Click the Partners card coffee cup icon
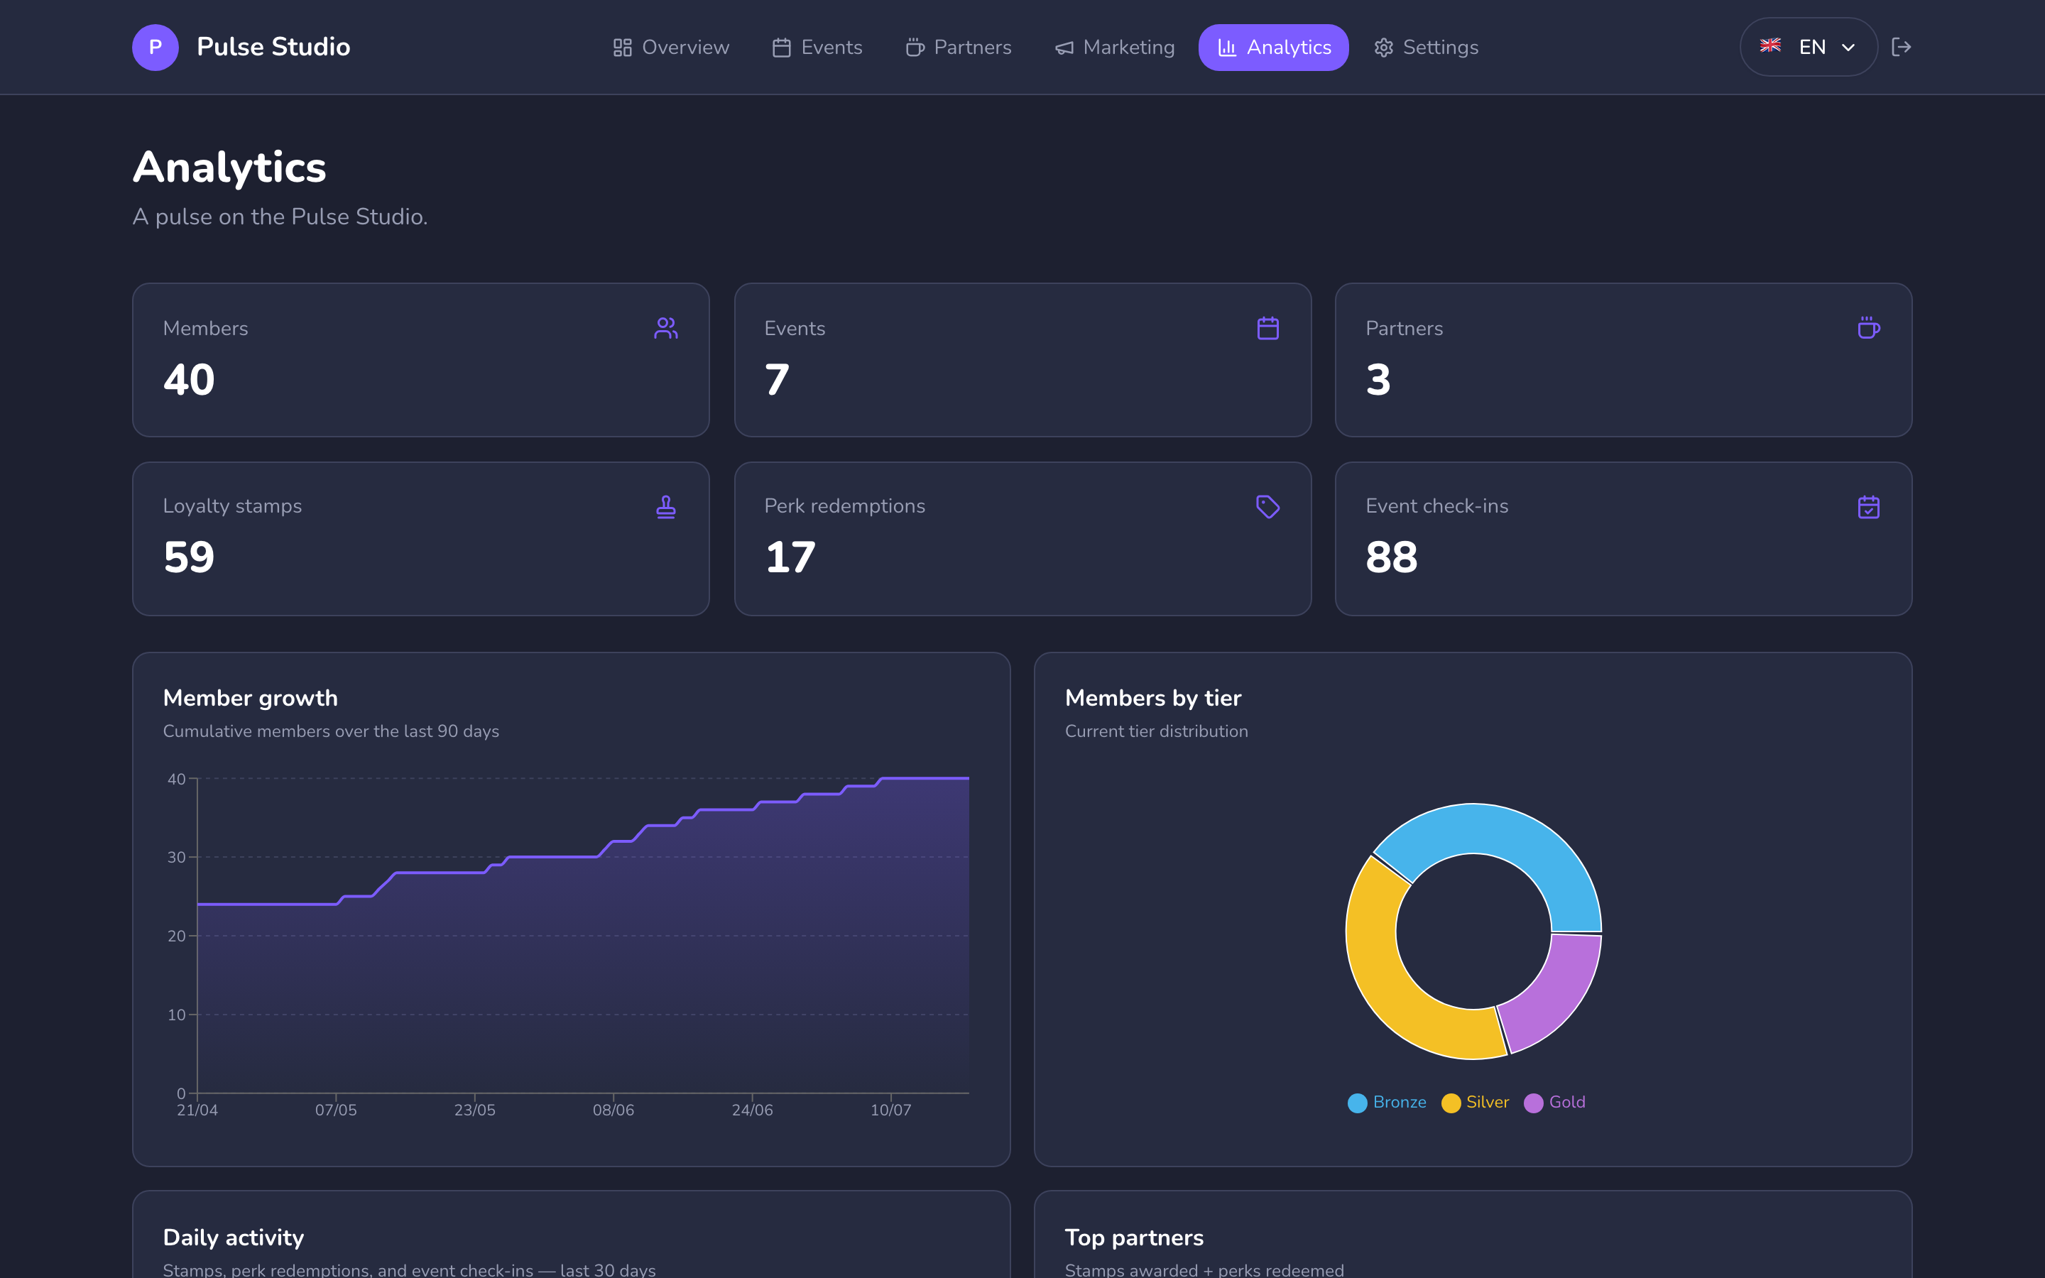 tap(1868, 328)
